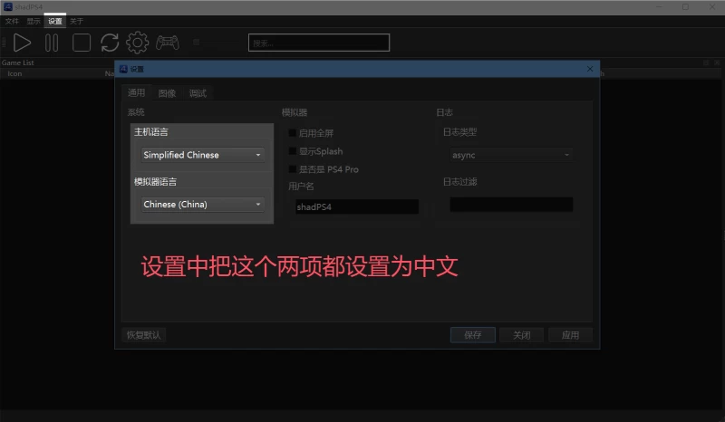Viewport: 725px width, 422px height.
Task: Click the 应用 button
Action: point(570,335)
